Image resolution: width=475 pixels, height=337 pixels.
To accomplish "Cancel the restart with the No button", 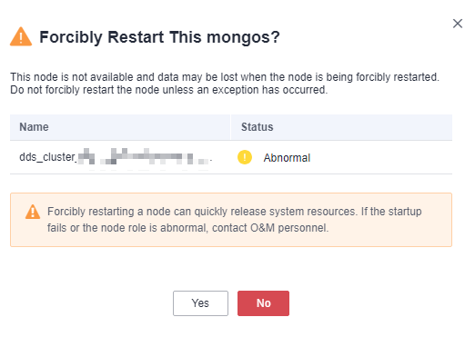I will point(263,303).
